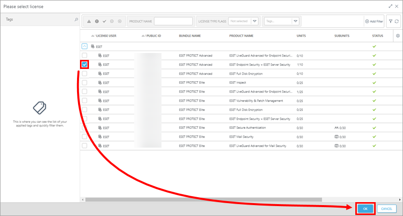Click the BUNDLE NAME column header
Image resolution: width=403 pixels, height=216 pixels.
190,36
